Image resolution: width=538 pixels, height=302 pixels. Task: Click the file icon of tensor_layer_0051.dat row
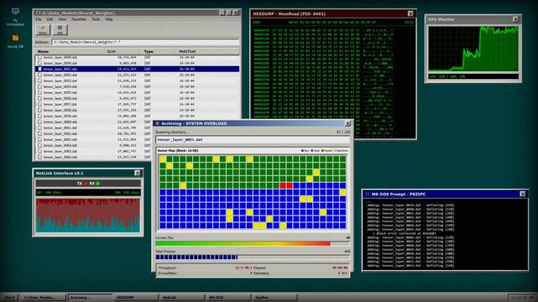(39, 69)
